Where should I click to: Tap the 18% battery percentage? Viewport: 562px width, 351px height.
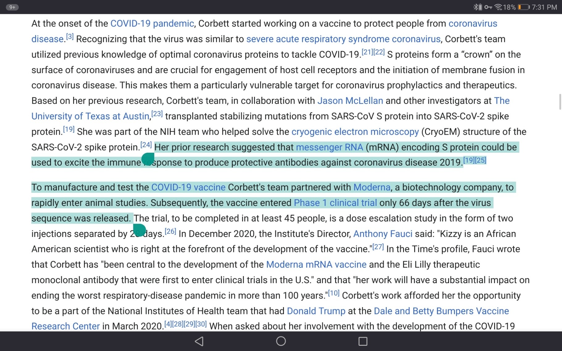pos(510,7)
